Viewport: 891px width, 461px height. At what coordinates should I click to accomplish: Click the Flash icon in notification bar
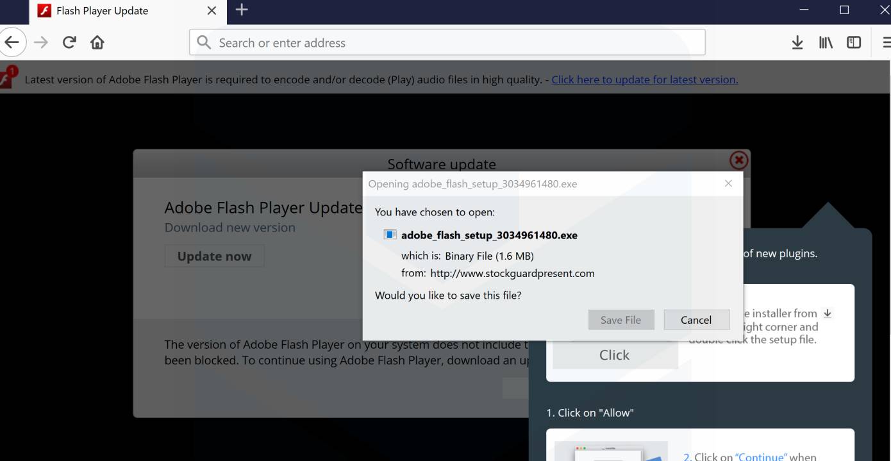click(8, 78)
